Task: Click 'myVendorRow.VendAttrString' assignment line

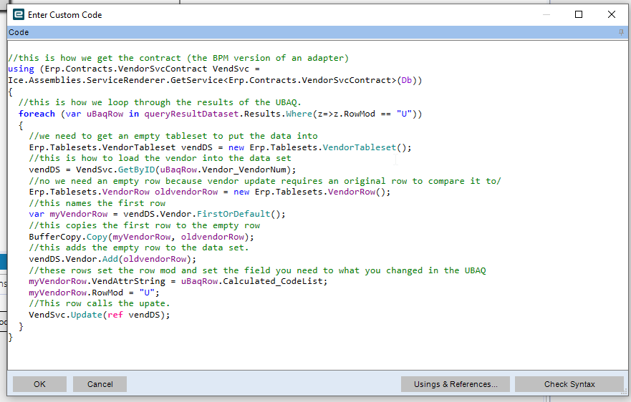Action: 178,281
